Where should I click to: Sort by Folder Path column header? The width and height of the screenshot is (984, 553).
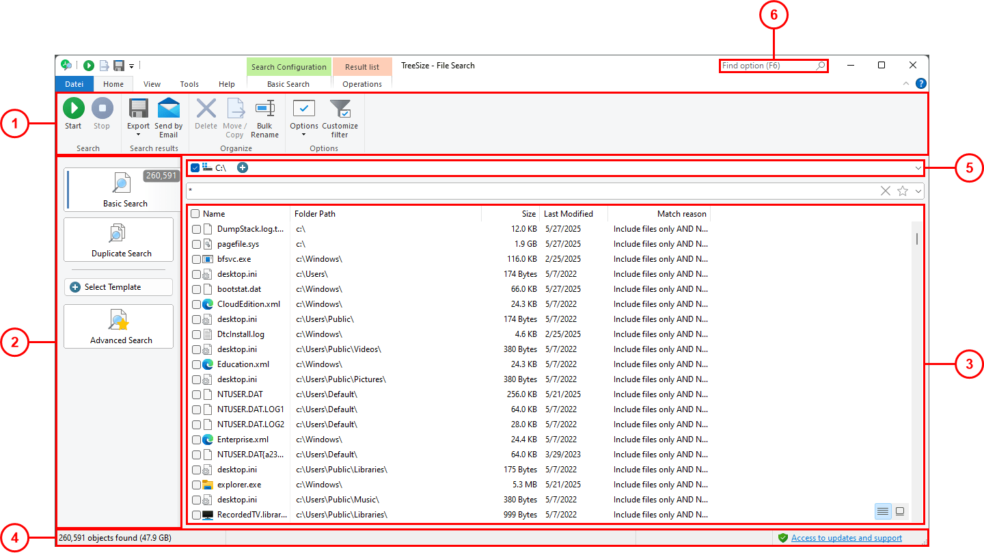[x=386, y=214]
